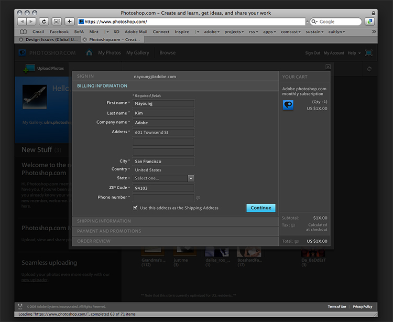Viewport: 393px width, 322px height.
Task: Switch to the Design Issues browser tab
Action: pos(49,39)
